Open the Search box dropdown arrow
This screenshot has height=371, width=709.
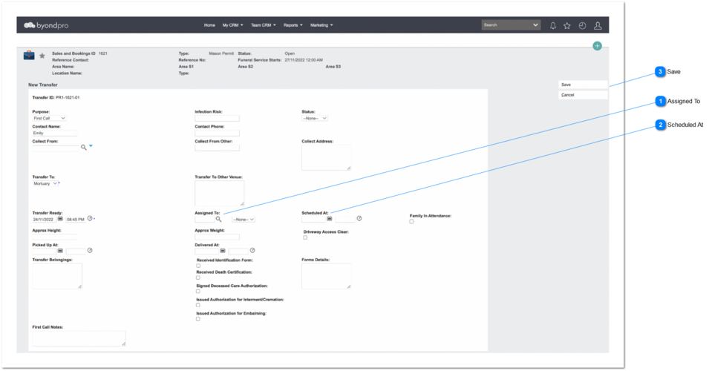click(x=535, y=24)
